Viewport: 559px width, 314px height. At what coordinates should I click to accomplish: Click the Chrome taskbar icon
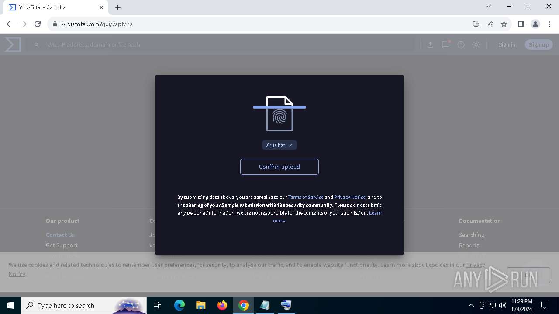pyautogui.click(x=244, y=305)
